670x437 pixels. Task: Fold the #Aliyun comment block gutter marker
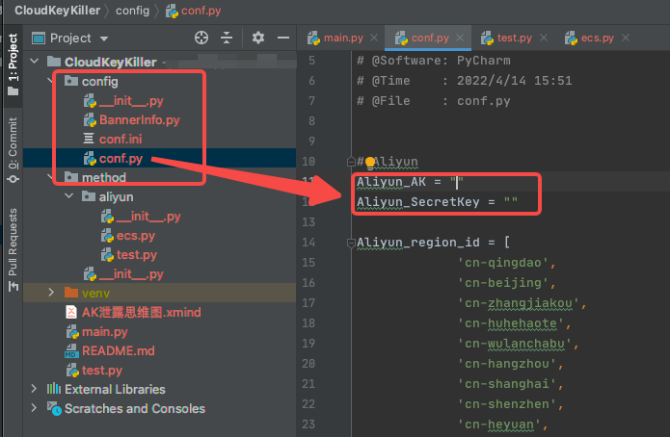(x=351, y=162)
